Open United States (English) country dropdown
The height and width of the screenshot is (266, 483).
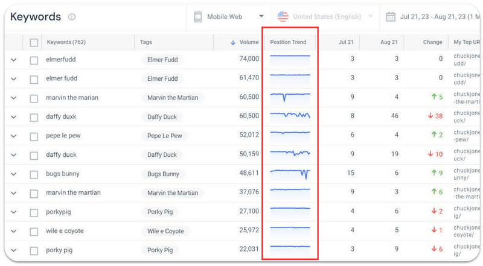[325, 17]
